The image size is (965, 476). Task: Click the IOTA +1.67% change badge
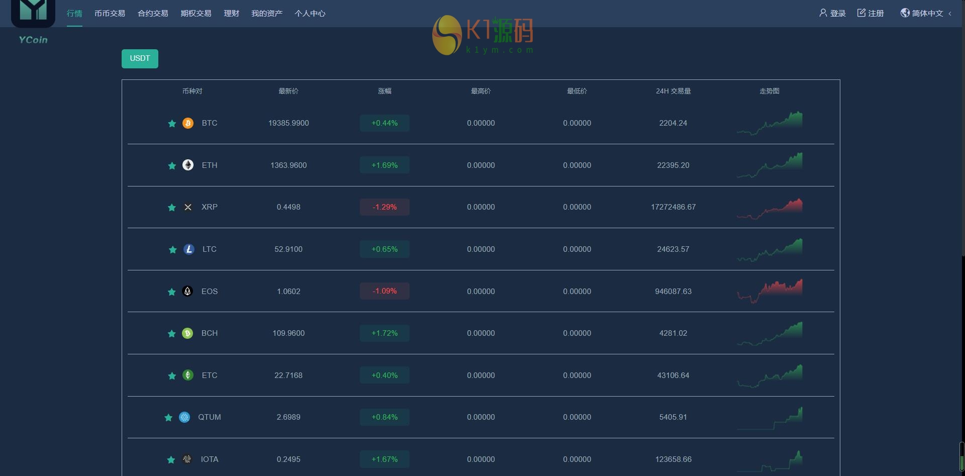(x=384, y=459)
